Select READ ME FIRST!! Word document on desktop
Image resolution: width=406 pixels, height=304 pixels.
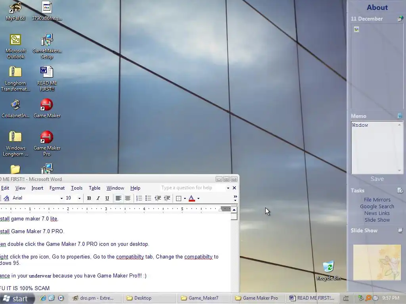coord(47,79)
